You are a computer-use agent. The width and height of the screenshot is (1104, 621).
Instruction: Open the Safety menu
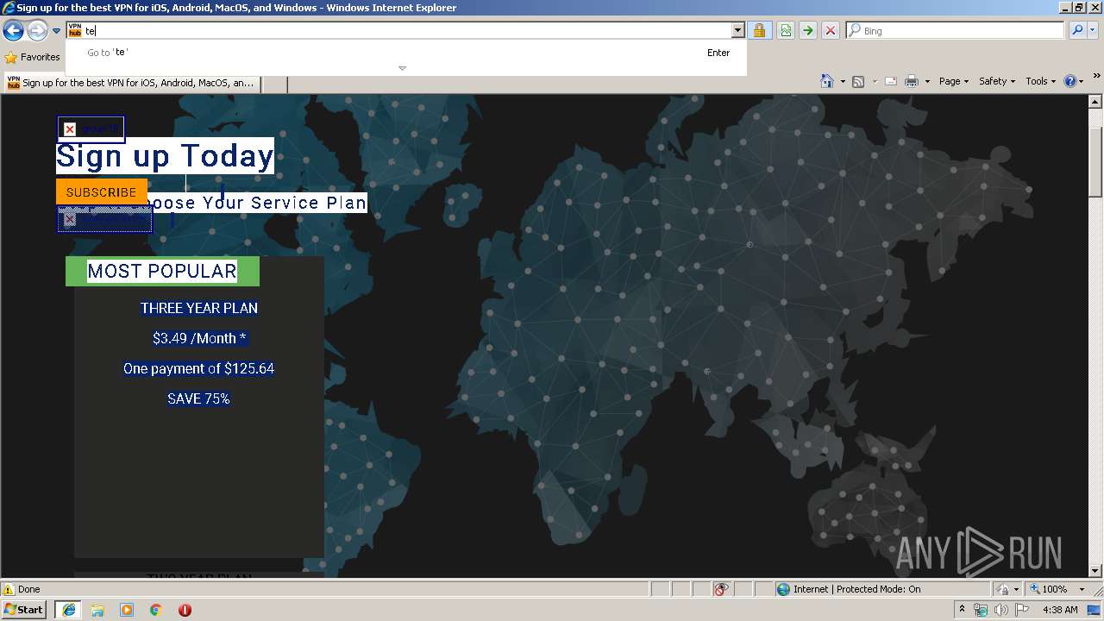[x=997, y=81]
